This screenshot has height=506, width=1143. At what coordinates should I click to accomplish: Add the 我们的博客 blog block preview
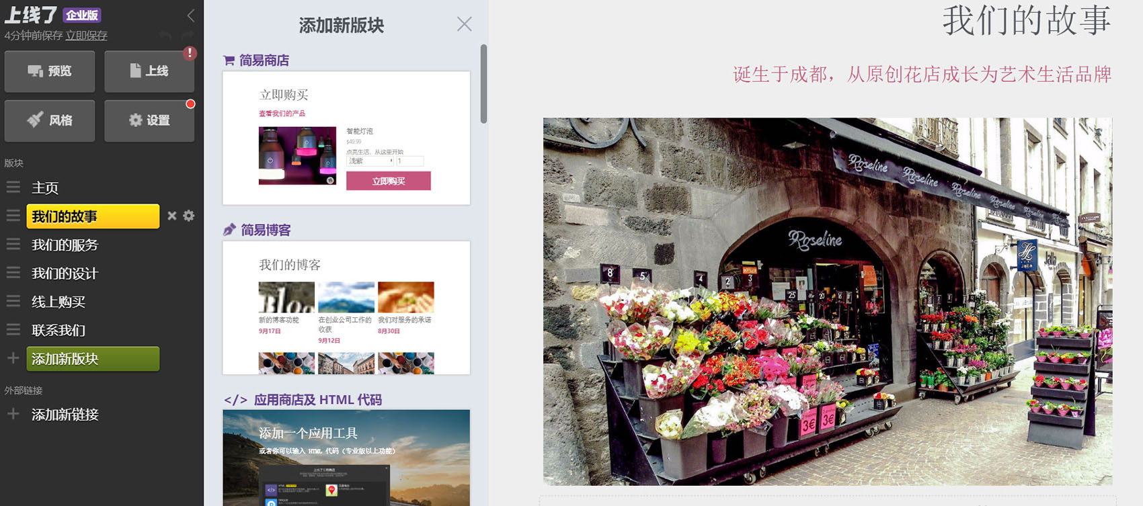[346, 308]
